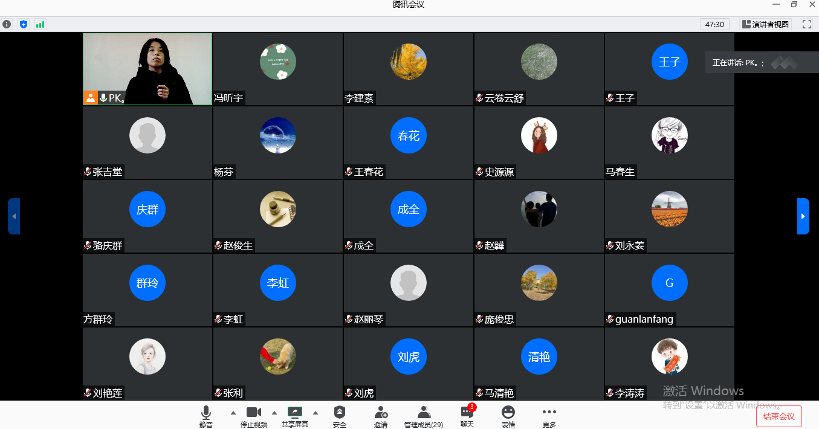This screenshot has width=819, height=429.
Task: Open the 聊天 chat panel
Action: tap(467, 416)
